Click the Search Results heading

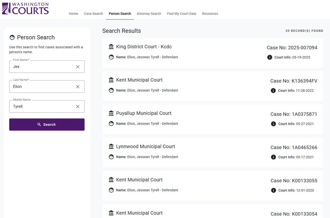tap(122, 31)
